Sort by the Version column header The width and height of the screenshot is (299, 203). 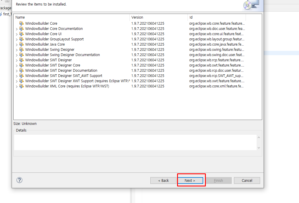pos(159,17)
